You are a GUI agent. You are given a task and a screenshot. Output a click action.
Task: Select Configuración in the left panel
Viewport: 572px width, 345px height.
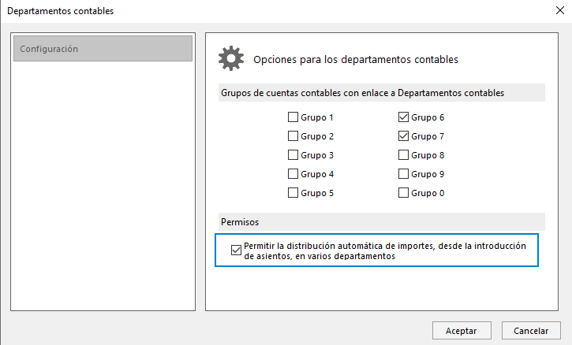[103, 49]
